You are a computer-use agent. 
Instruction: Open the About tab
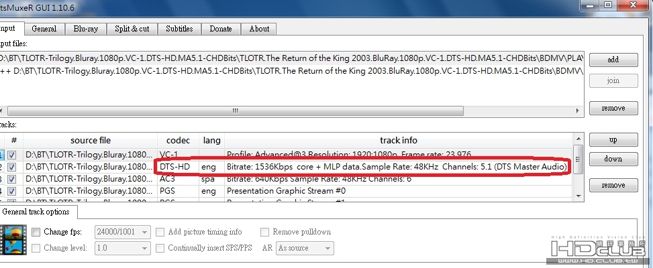[x=259, y=29]
